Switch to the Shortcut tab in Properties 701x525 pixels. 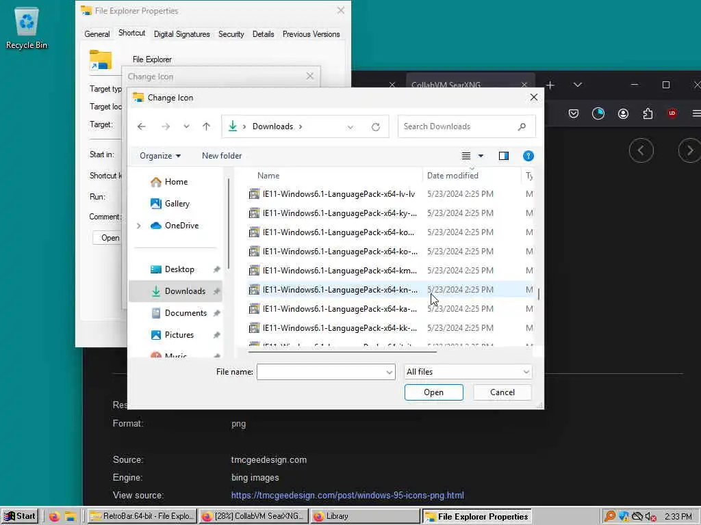(132, 33)
